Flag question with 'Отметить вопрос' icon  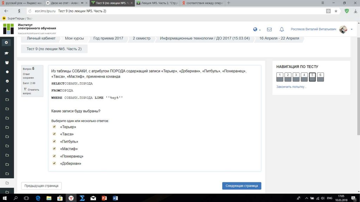[x=25, y=89]
